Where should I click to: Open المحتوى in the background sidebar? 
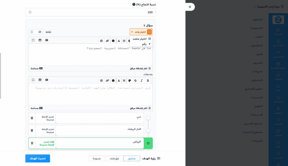(x=258, y=19)
